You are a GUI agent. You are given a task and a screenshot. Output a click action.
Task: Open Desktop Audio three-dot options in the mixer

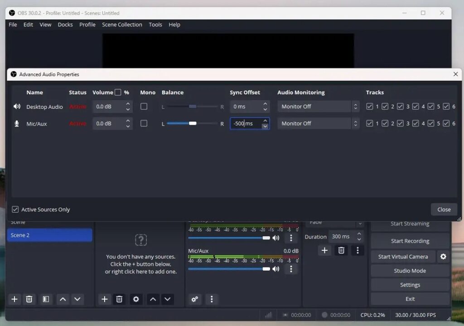tap(291, 238)
